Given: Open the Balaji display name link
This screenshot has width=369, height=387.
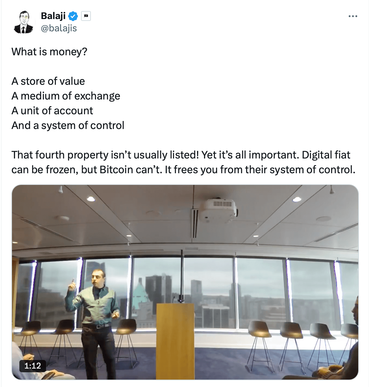Looking at the screenshot, I should 53,16.
